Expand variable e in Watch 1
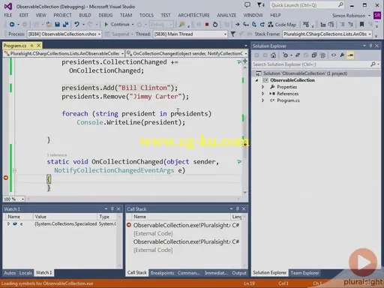 [x=8, y=223]
